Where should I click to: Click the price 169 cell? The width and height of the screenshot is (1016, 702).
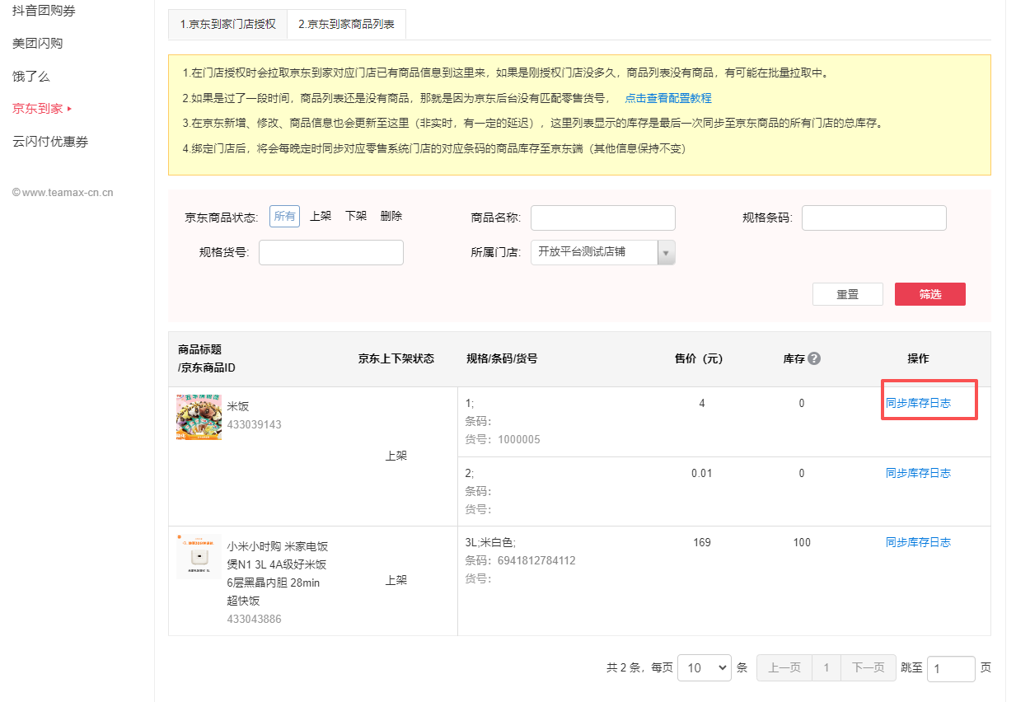point(702,542)
